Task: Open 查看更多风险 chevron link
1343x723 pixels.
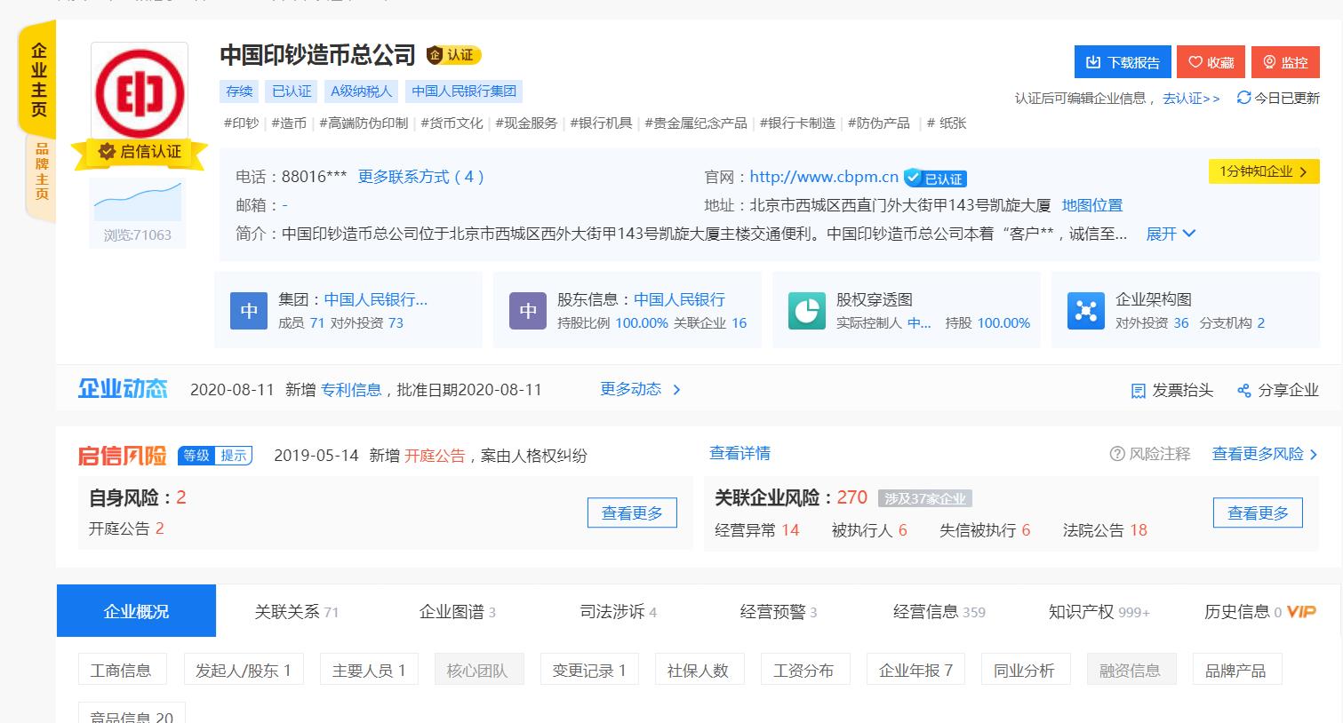Action: (x=1265, y=454)
